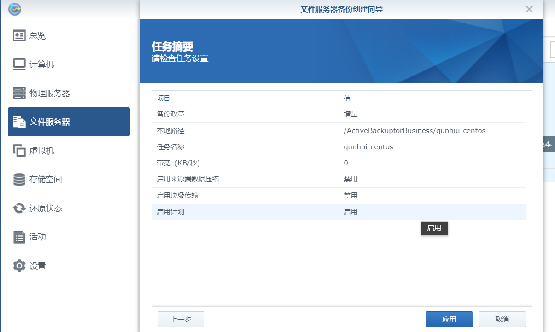Viewport: 555px width, 332px height.
Task: Click the 还原状态 restore arrows icon
Action: pos(19,208)
